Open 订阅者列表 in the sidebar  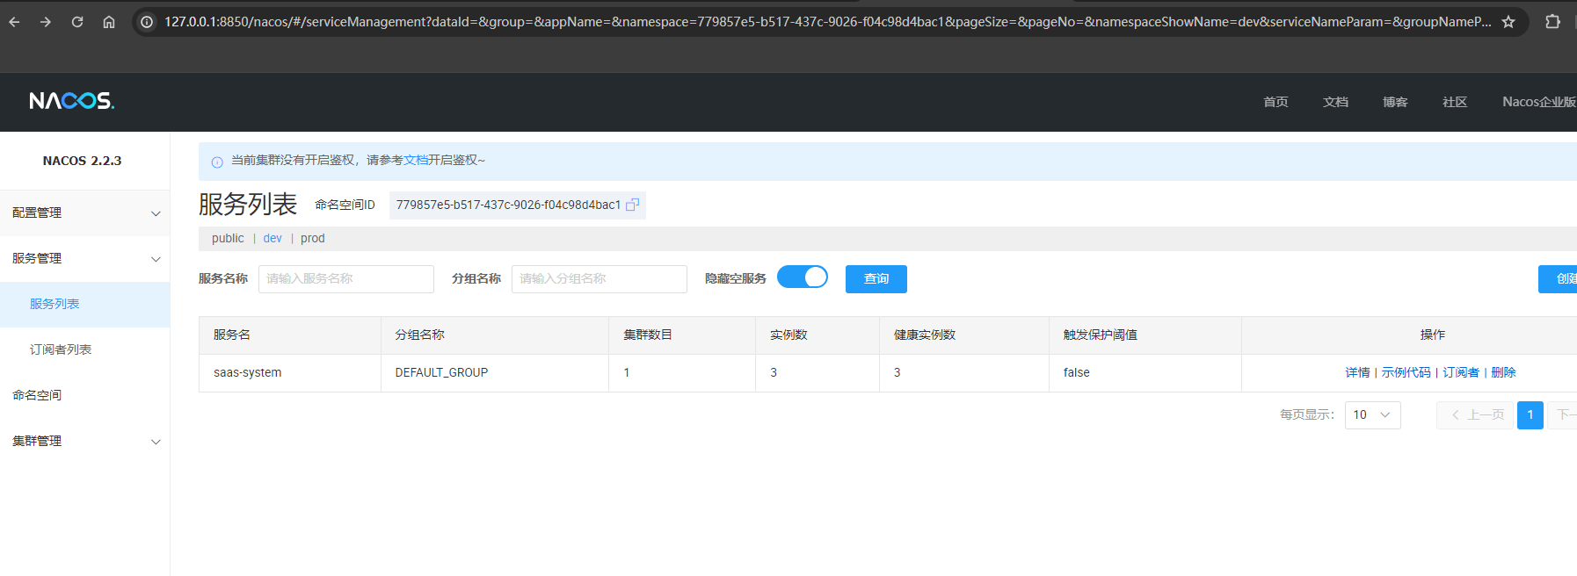pos(84,349)
